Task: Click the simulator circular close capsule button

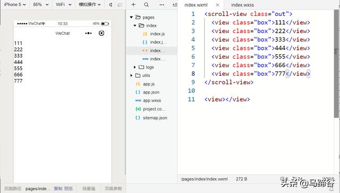Action: 101,33
